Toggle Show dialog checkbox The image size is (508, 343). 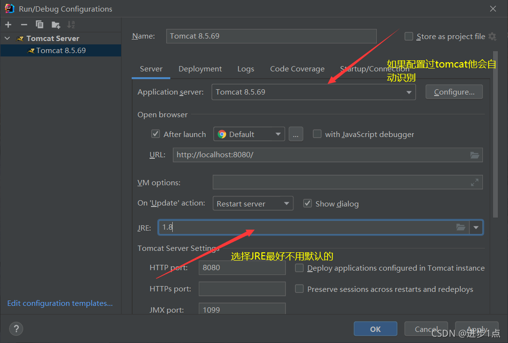tap(307, 204)
